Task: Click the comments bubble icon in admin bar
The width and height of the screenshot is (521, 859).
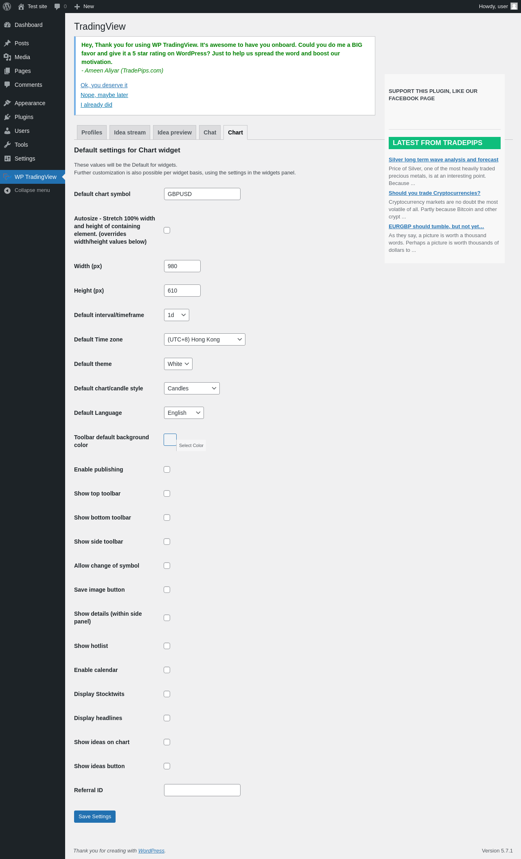Action: click(x=57, y=7)
